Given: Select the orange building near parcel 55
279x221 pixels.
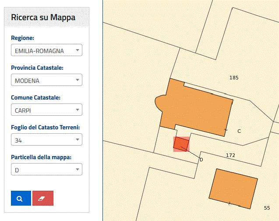Looking at the screenshot, I should pos(233,189).
